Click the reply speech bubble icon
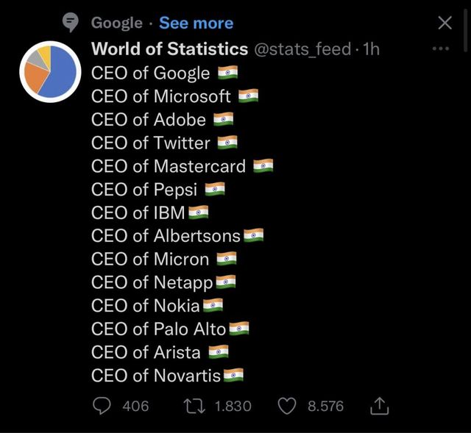The width and height of the screenshot is (471, 433). [105, 405]
